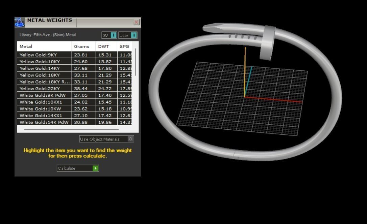Select White Gold:10KW row
Viewport: 367px width, 224px height.
pos(74,109)
